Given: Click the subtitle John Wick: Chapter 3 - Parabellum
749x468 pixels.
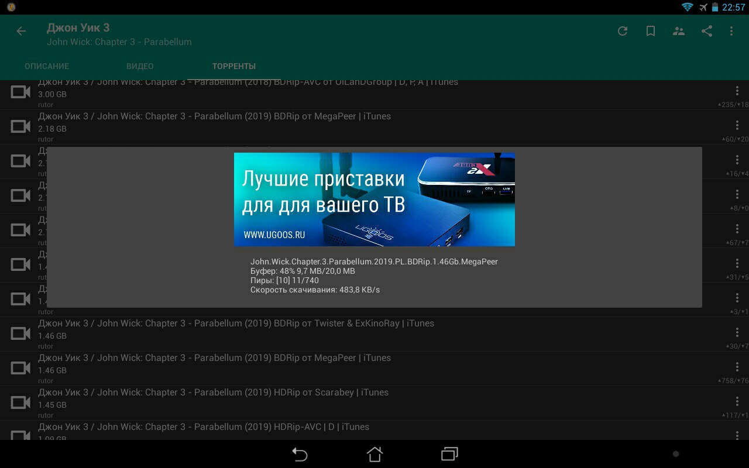Looking at the screenshot, I should coord(119,42).
